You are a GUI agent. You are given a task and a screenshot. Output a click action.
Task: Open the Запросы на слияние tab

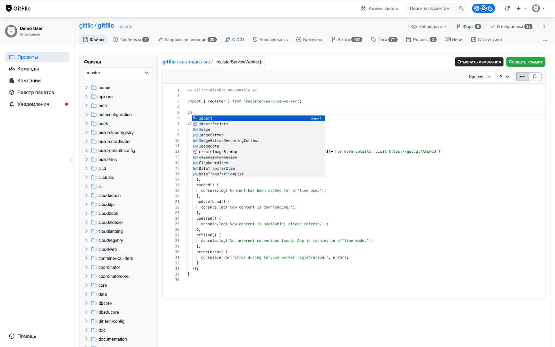coord(187,40)
